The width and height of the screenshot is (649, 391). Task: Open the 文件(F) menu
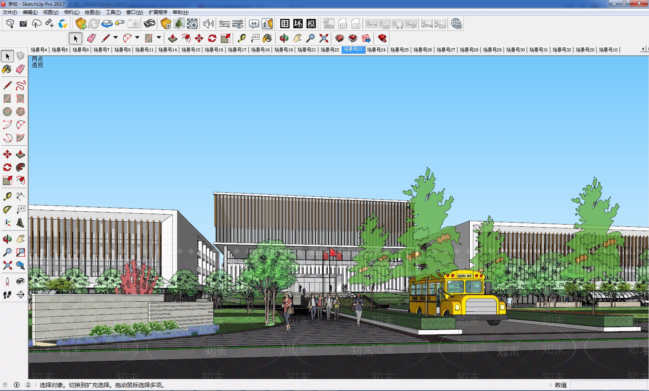10,12
